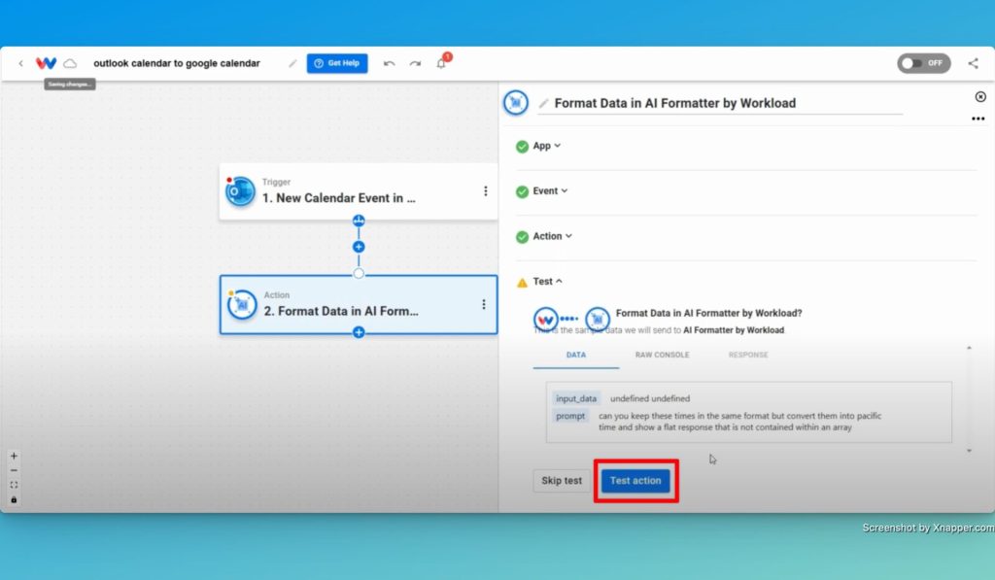Screen dimensions: 995x580
Task: Switch to the RAW CONSOLE tab
Action: pyautogui.click(x=662, y=356)
